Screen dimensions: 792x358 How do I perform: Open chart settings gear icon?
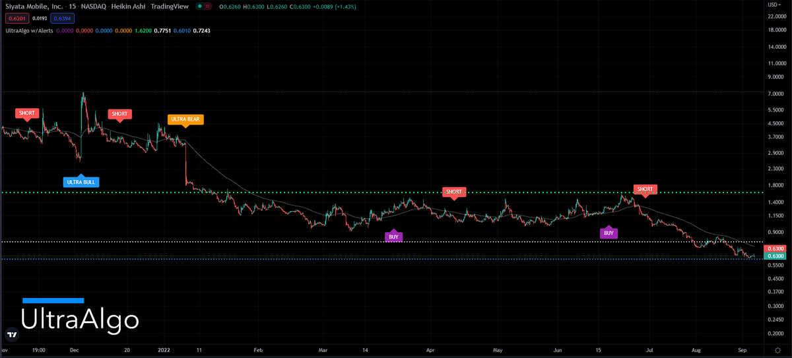coord(777,351)
